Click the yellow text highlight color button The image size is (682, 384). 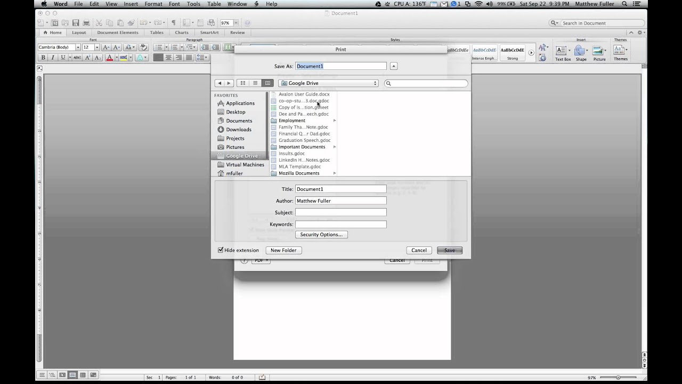(124, 58)
